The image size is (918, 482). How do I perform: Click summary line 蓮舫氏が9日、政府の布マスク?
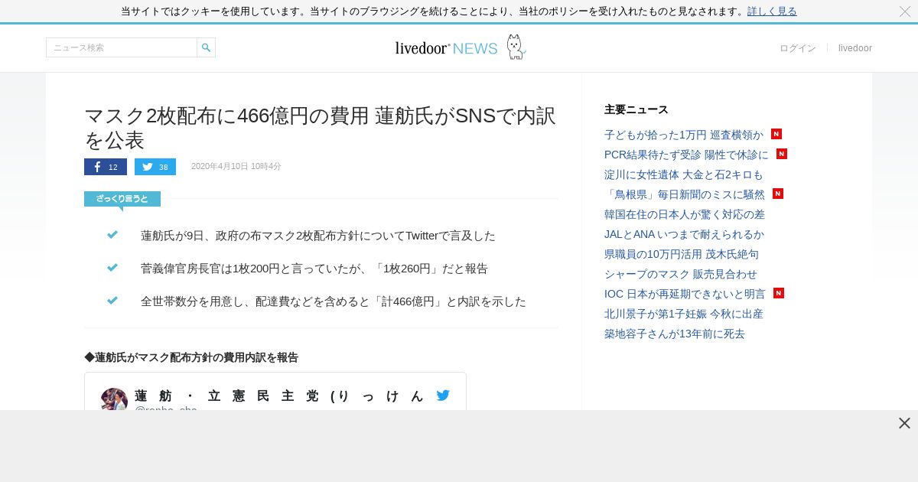318,236
